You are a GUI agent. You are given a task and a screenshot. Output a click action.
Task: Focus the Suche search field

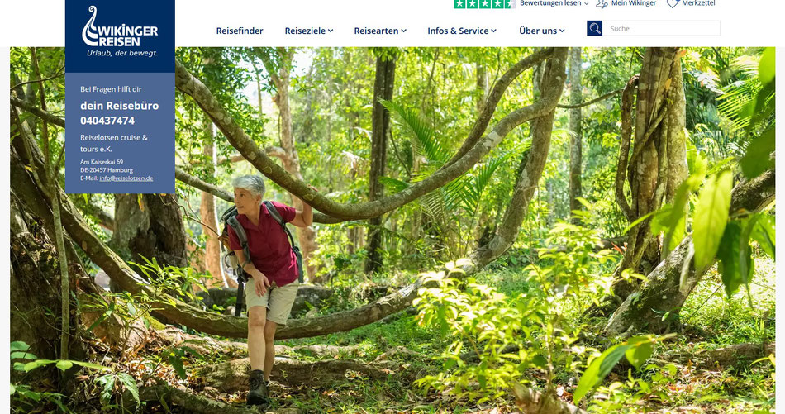pyautogui.click(x=661, y=29)
